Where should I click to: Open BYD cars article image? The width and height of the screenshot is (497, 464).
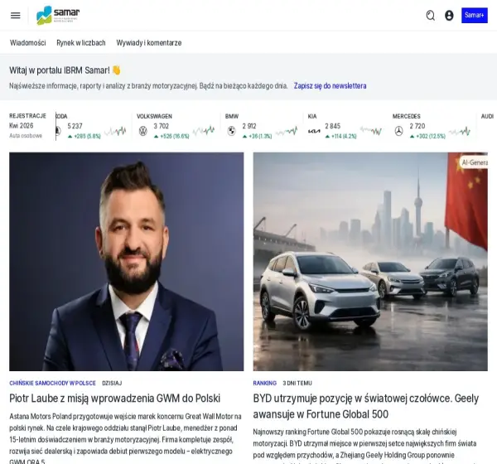click(x=370, y=262)
